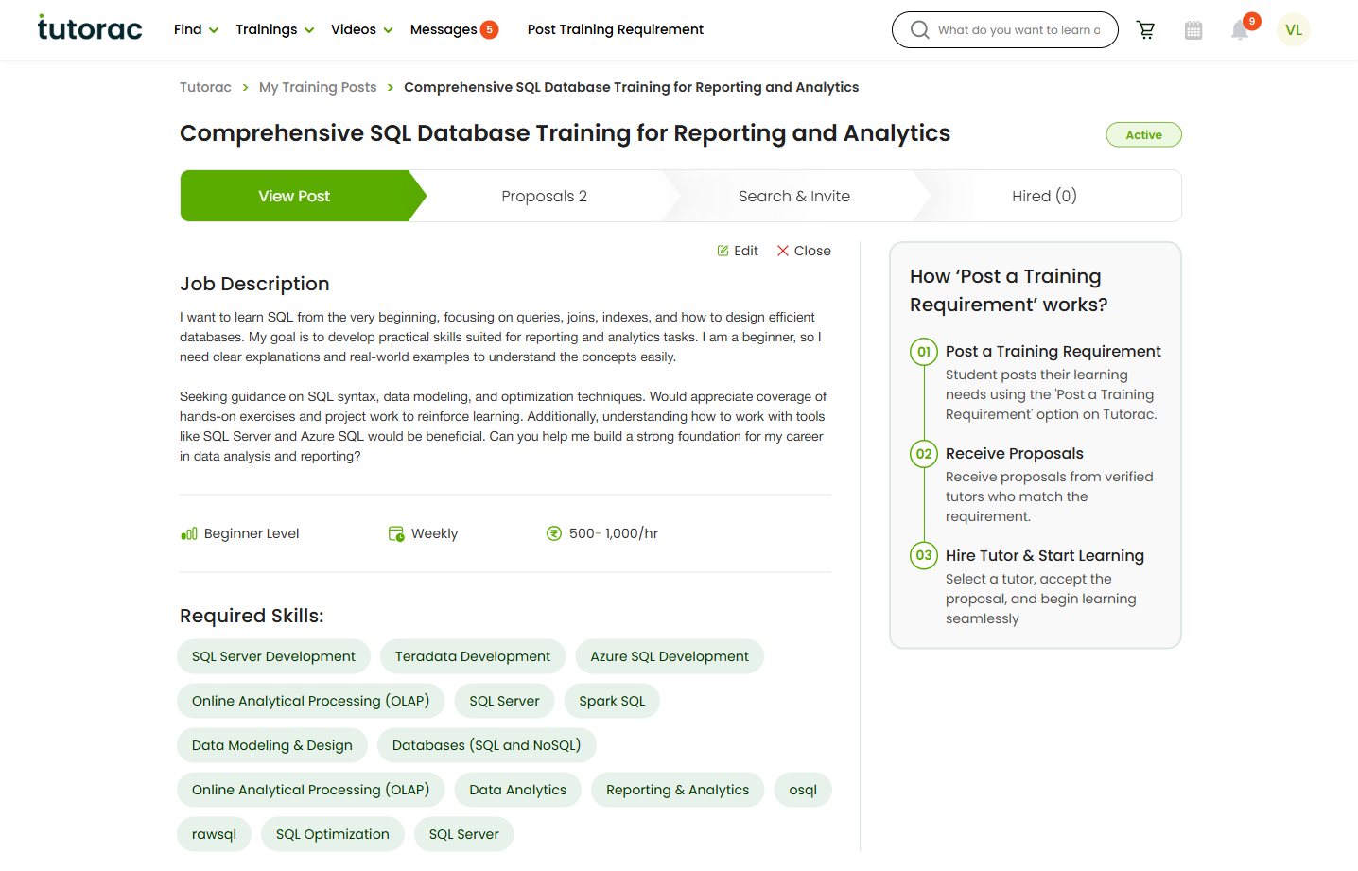Click the Active status badge

coord(1143,134)
